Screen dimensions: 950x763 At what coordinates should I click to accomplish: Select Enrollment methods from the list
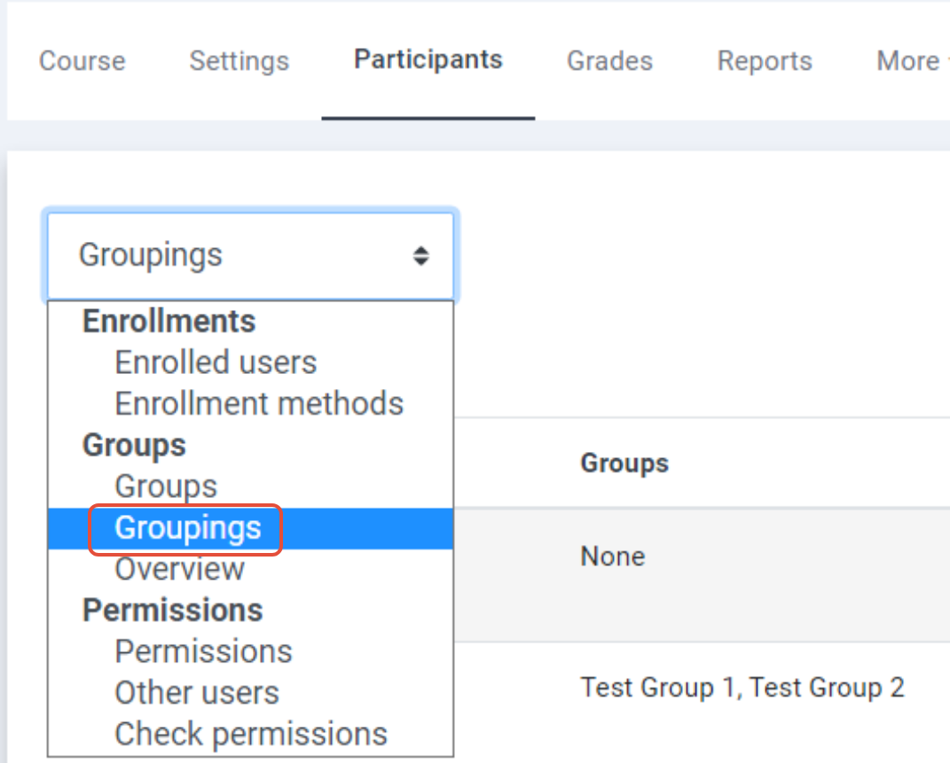(x=259, y=404)
